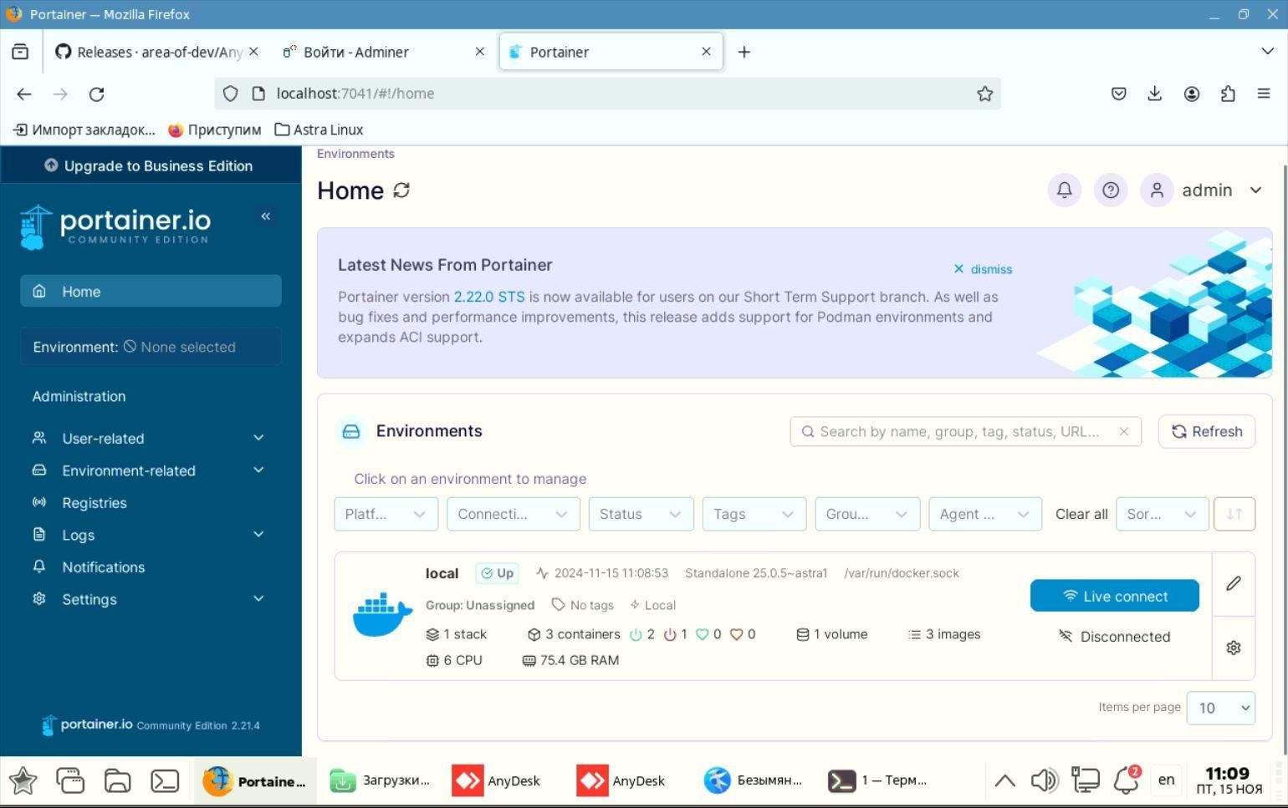Open Registries in the sidebar
The height and width of the screenshot is (808, 1288).
point(95,503)
